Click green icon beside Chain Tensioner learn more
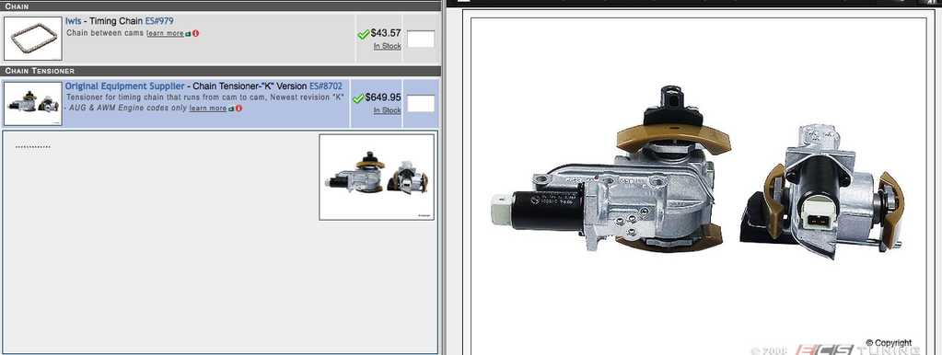 (x=231, y=109)
